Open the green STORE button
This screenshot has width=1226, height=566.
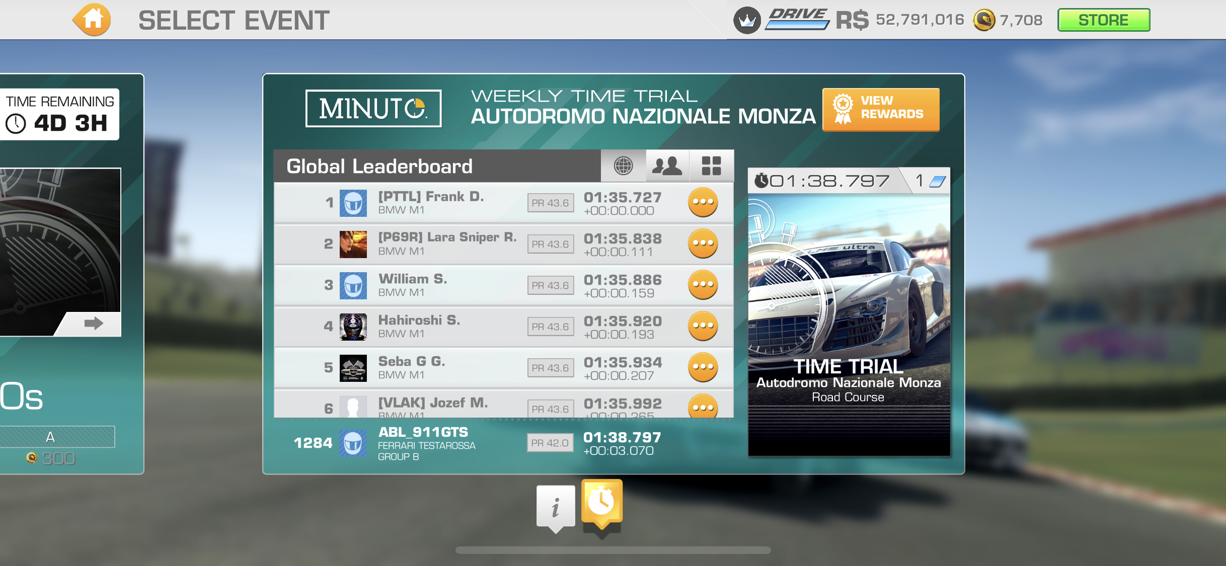coord(1104,20)
